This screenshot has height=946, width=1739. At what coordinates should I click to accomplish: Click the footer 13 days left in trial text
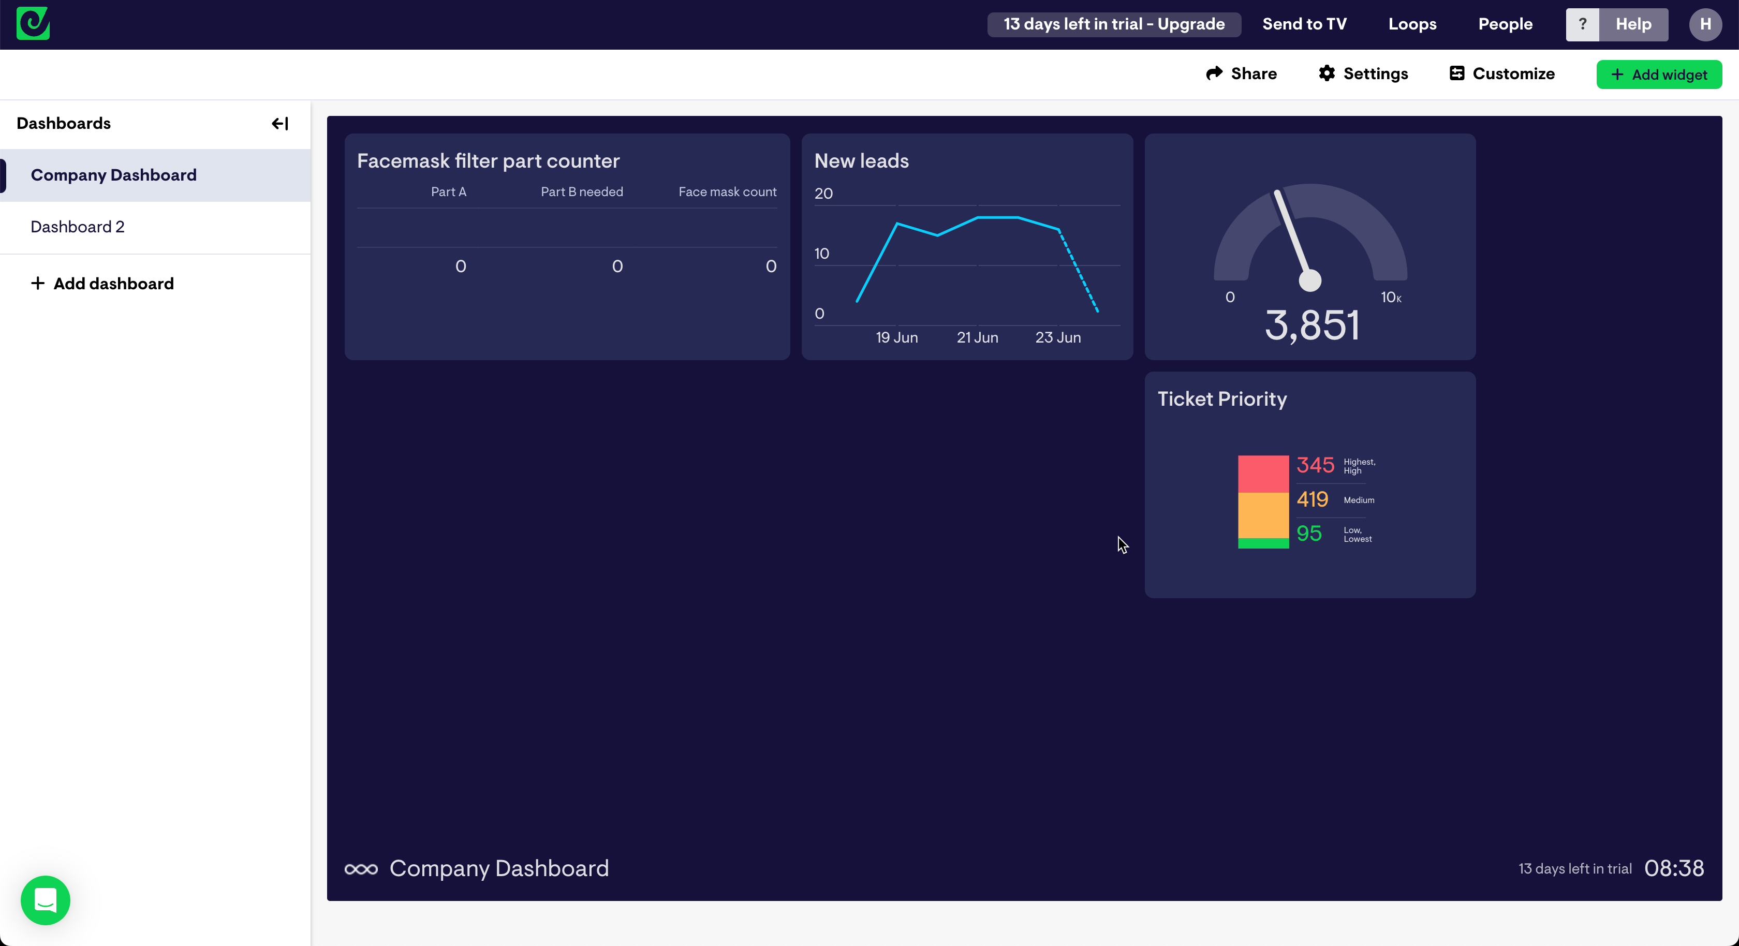1575,869
